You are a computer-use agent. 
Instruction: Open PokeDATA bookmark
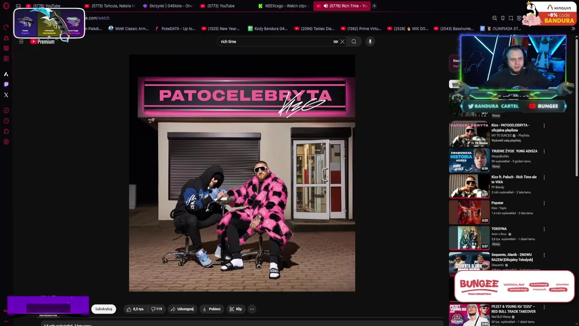point(175,29)
